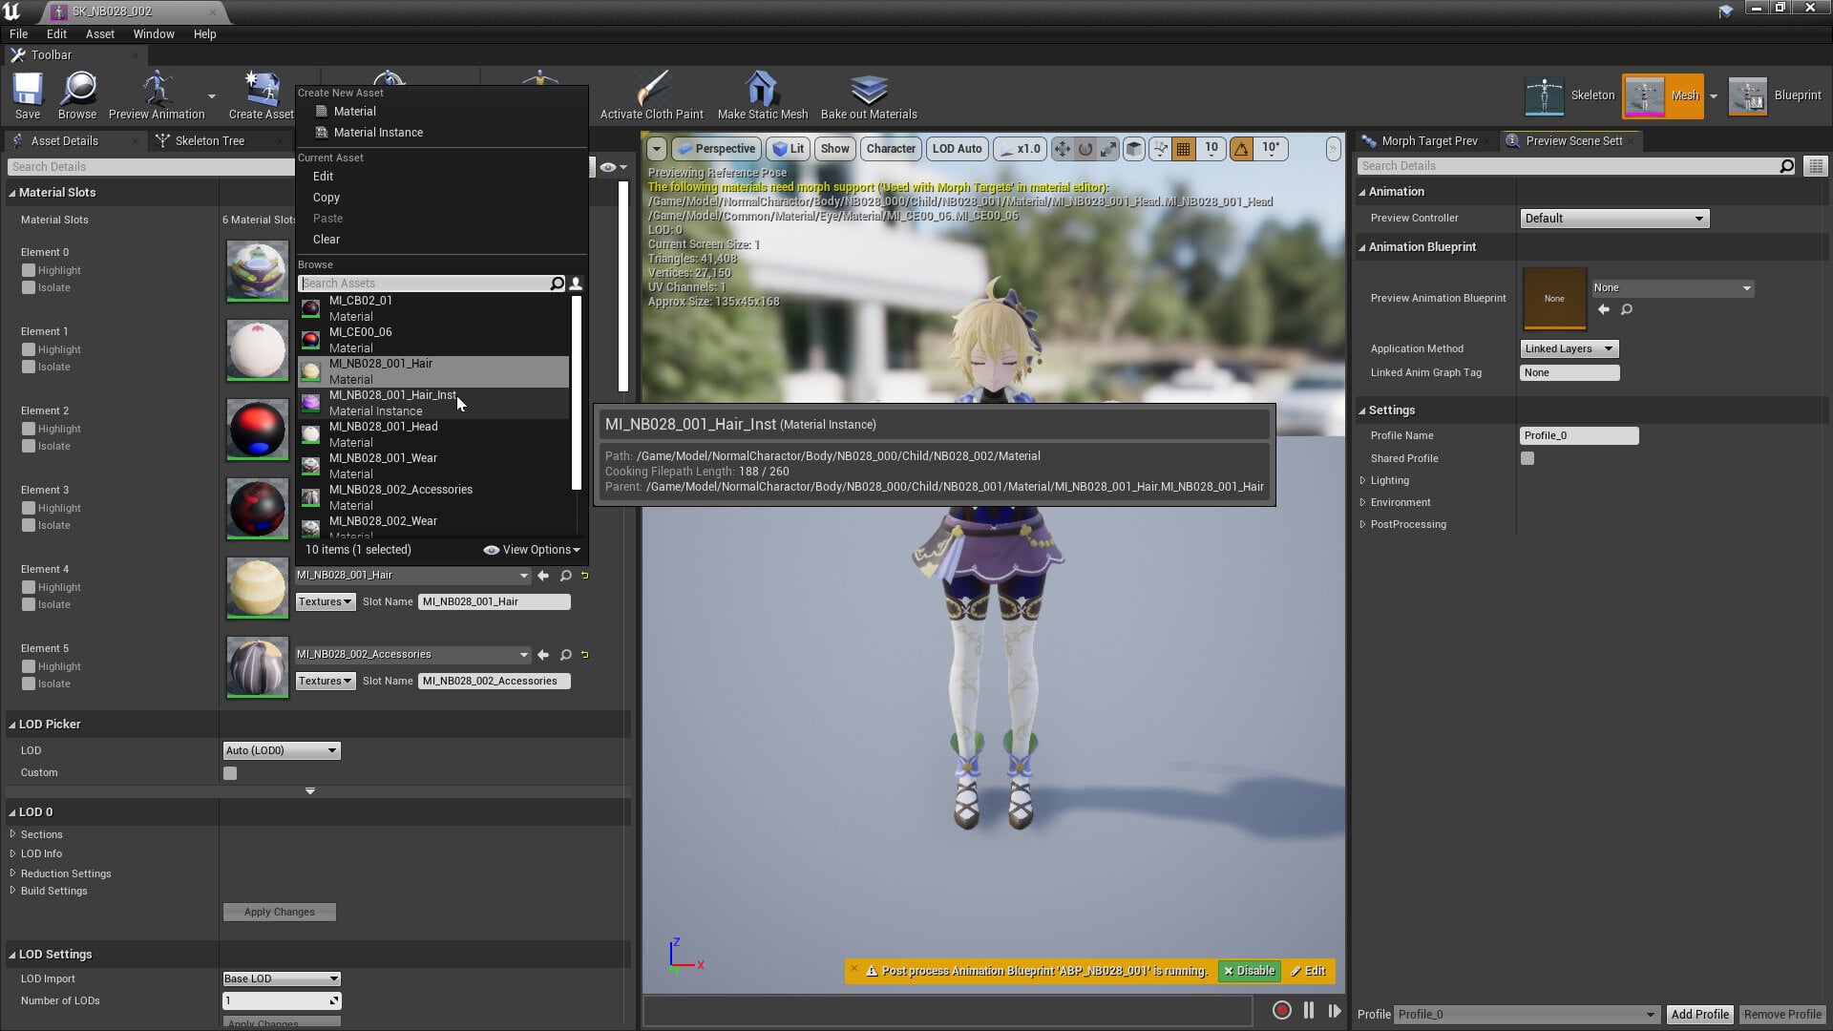Enable Highlight for Element 0
Image resolution: width=1833 pixels, height=1031 pixels.
[29, 270]
